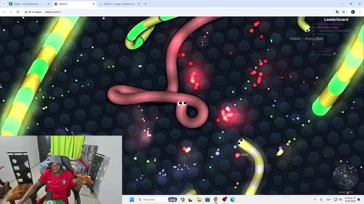Open the search highlight image in taskbar

point(172,199)
